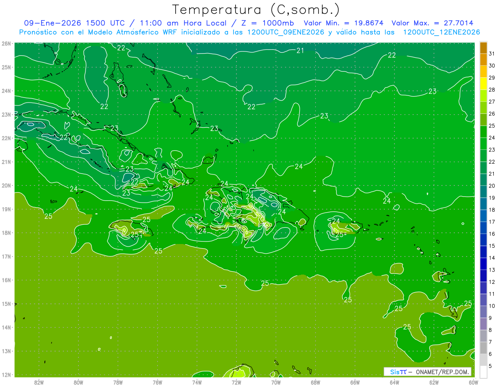Click the 15 label on the color scale
Viewport: 503px width, 388px height.
pyautogui.click(x=492, y=246)
